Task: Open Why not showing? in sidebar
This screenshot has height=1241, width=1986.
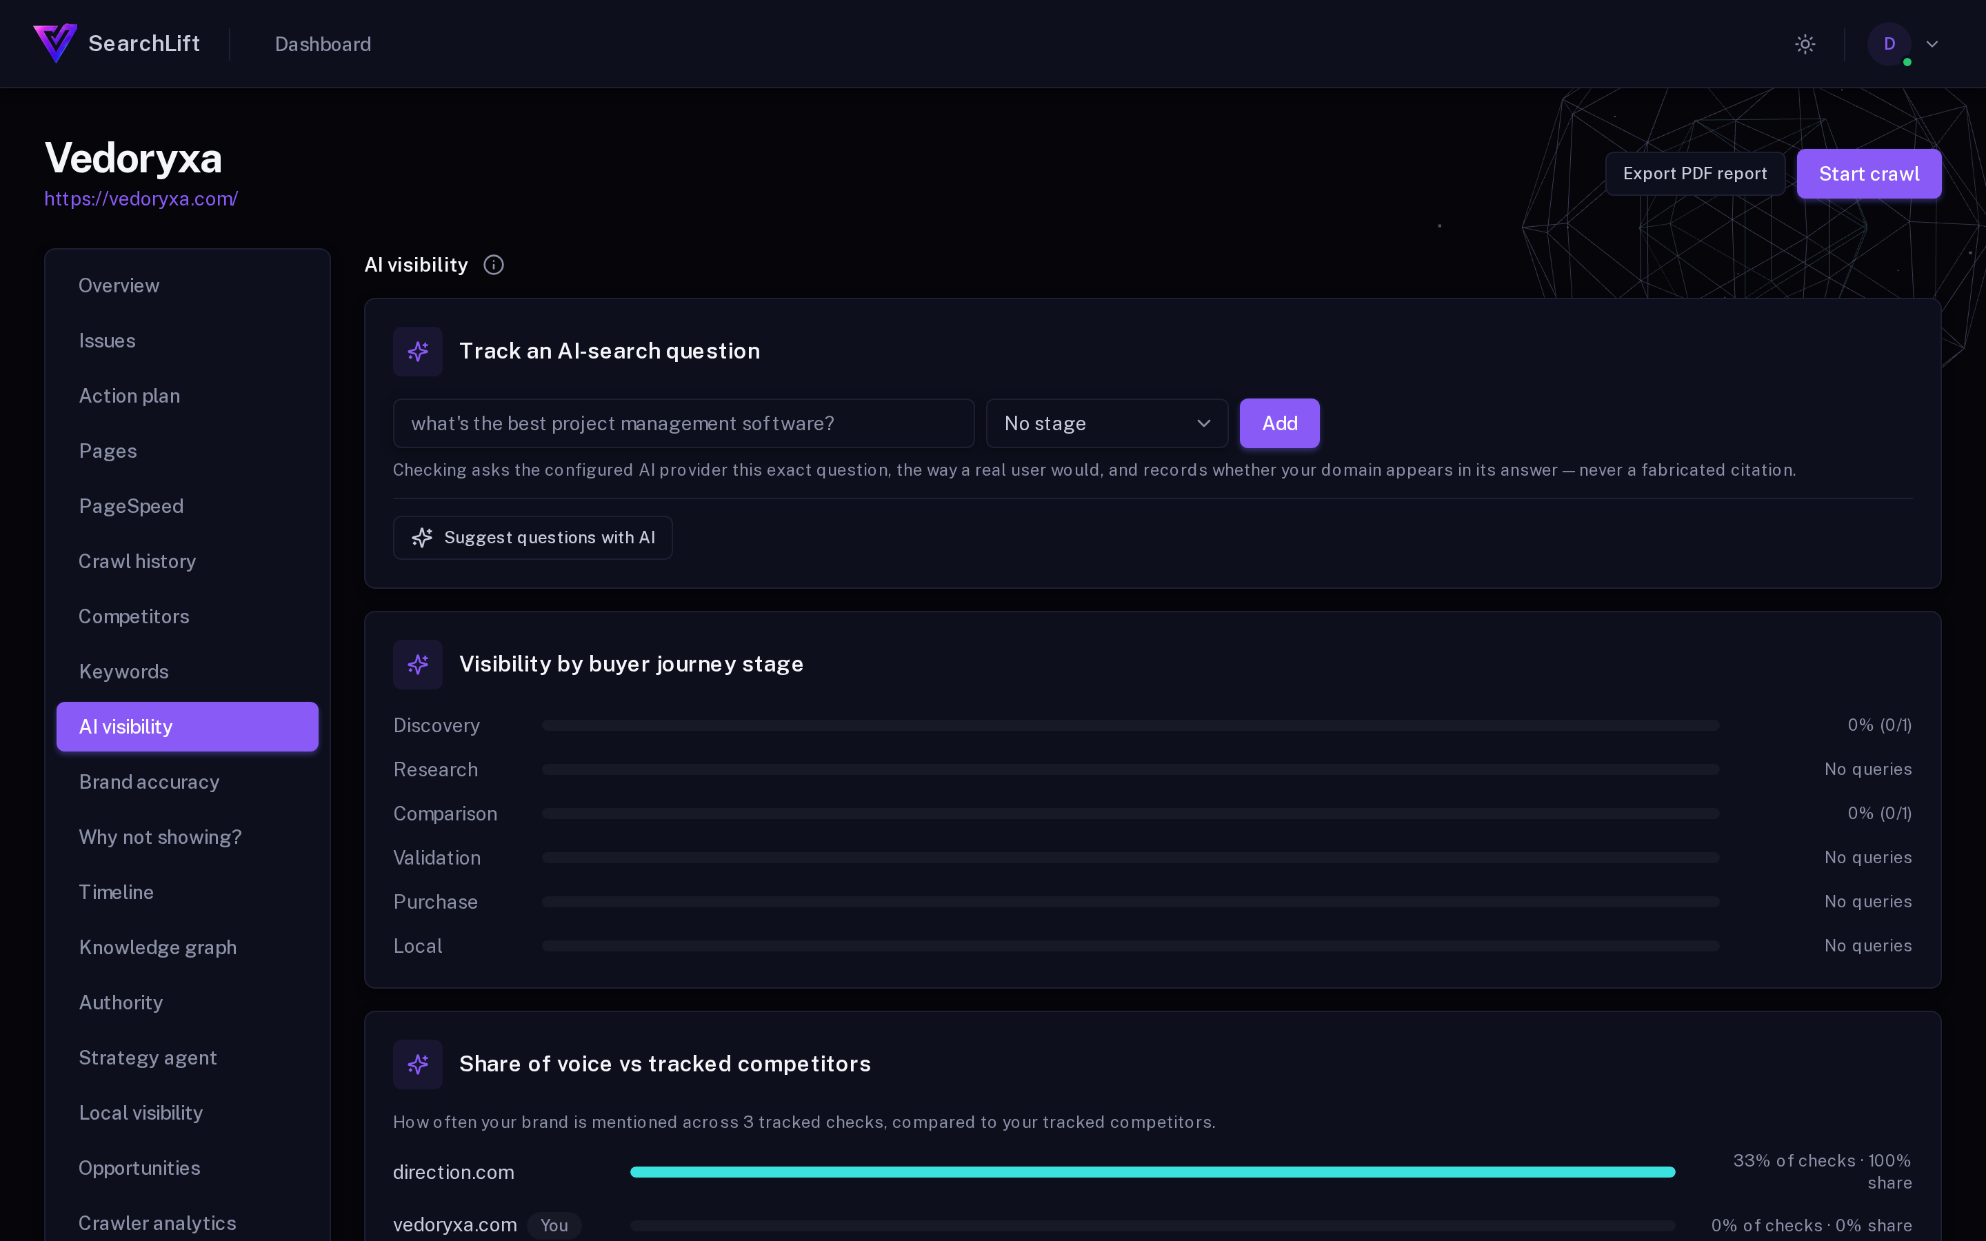Action: [187, 837]
